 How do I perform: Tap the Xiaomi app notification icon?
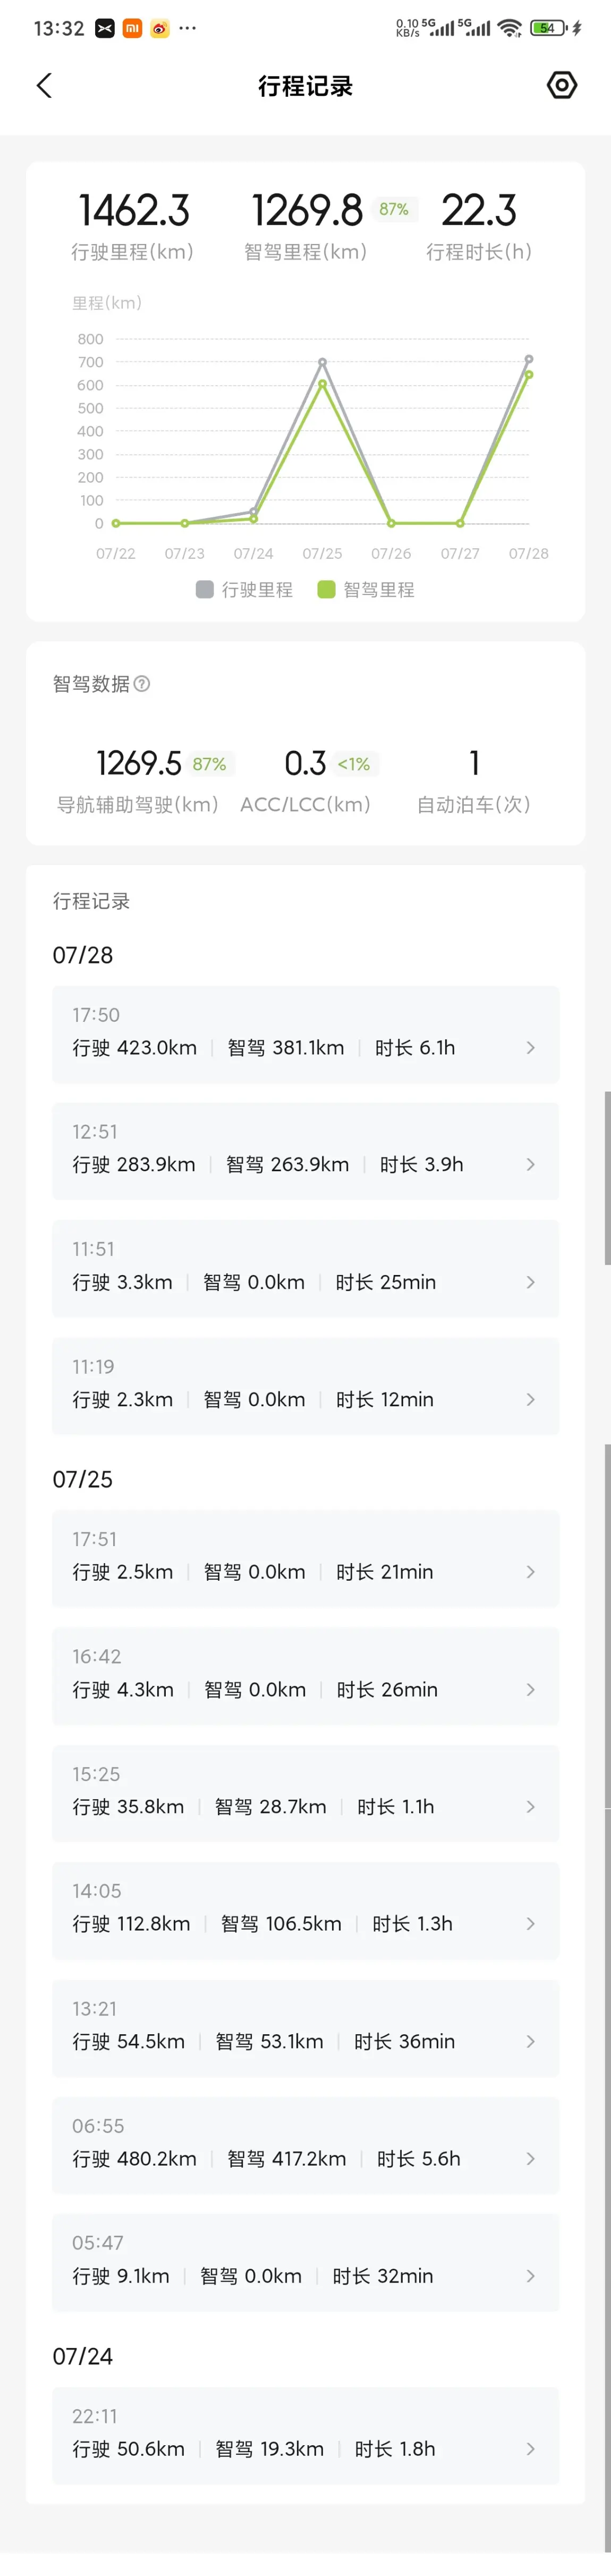click(132, 29)
